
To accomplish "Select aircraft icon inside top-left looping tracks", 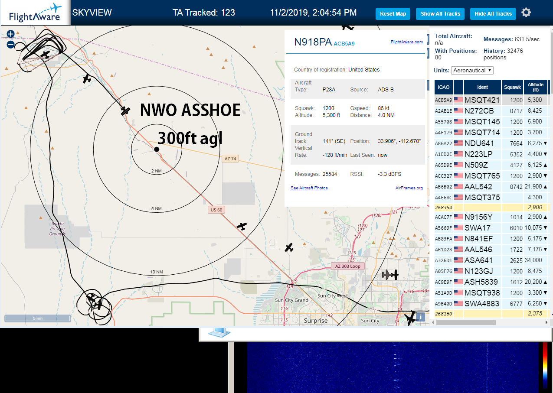I will 46,54.
